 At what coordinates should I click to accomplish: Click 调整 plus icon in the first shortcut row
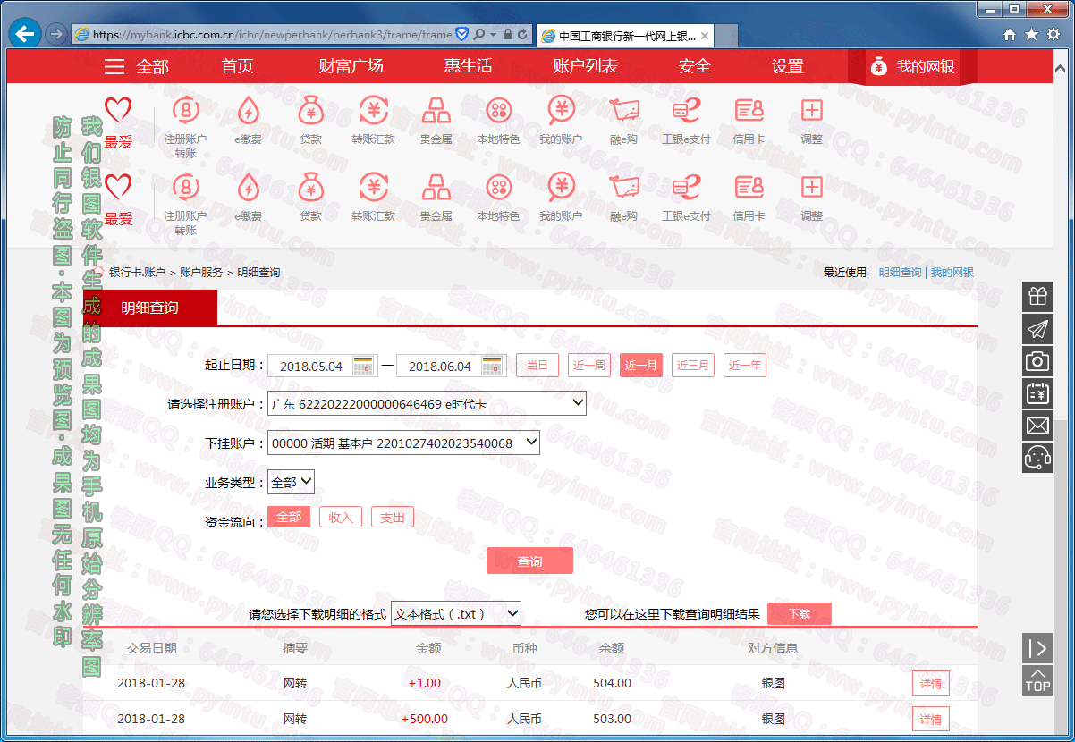(811, 110)
